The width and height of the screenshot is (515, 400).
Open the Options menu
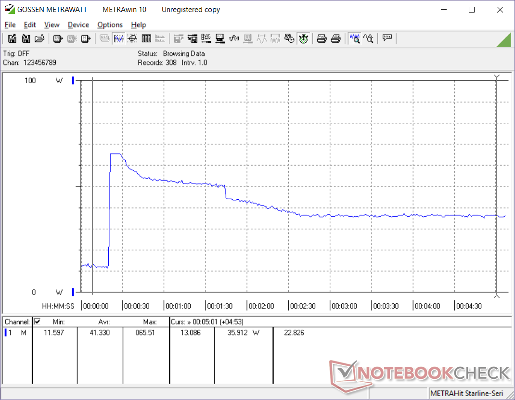point(110,25)
